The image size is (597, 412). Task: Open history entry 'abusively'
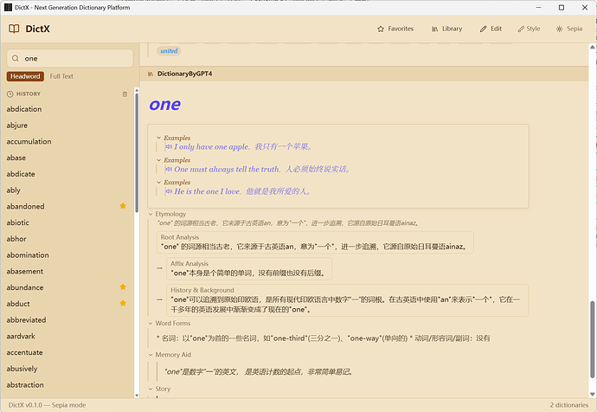pyautogui.click(x=22, y=369)
